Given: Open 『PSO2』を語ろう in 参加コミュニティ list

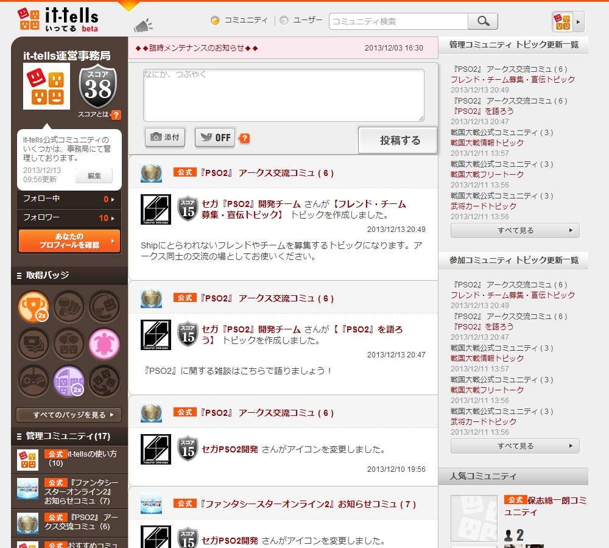Looking at the screenshot, I should coord(484,327).
